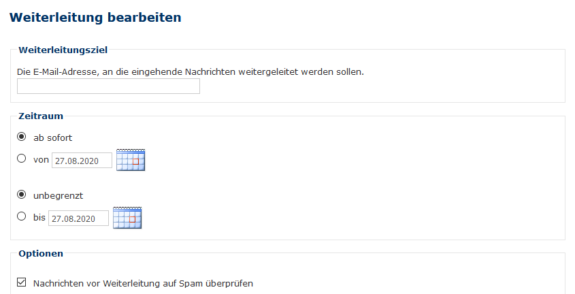The image size is (575, 294).
Task: Click the "bis" date text field
Action: (x=80, y=218)
